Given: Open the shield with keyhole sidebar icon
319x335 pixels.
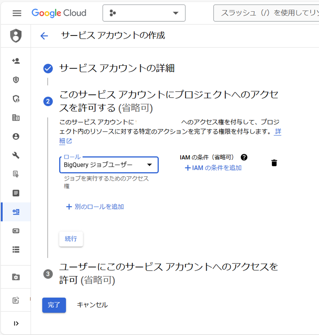Looking at the screenshot, I should pos(16,80).
